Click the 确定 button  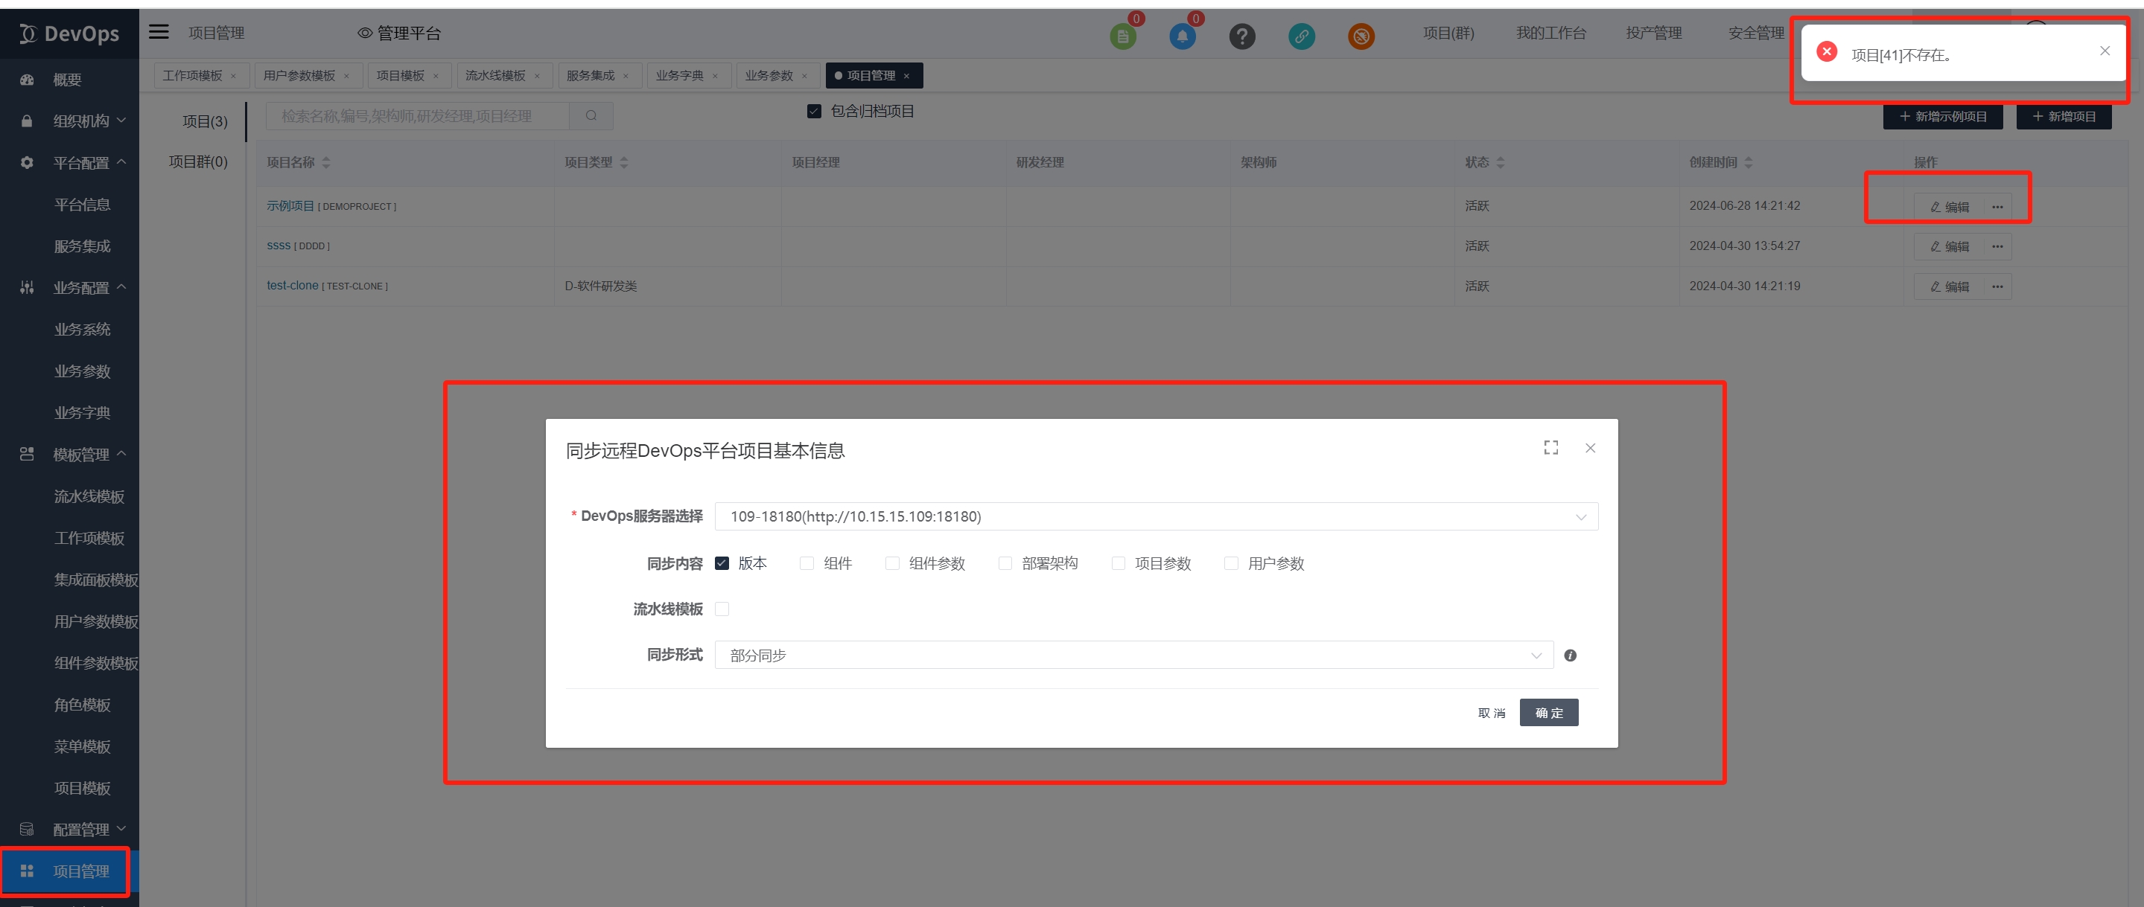(1548, 713)
